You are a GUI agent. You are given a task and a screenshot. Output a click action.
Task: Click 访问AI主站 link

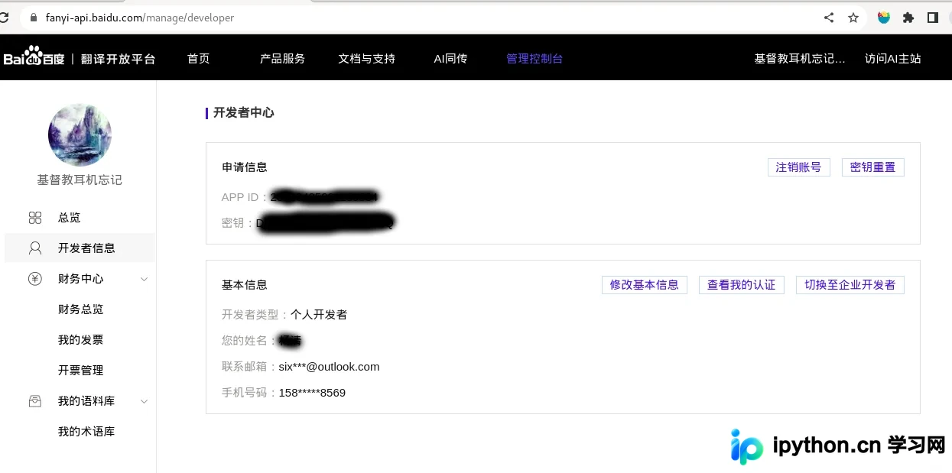892,58
